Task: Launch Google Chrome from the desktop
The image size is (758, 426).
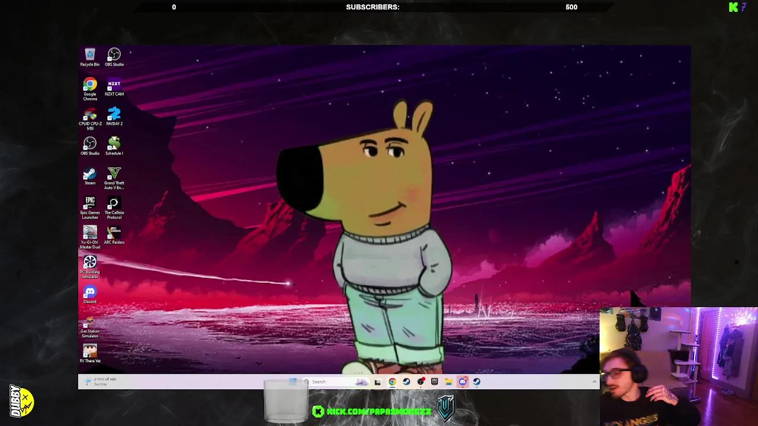Action: (x=90, y=89)
